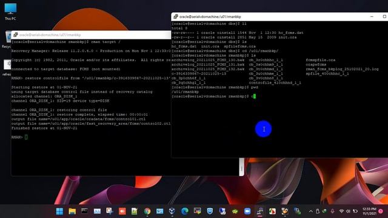Image resolution: width=388 pixels, height=218 pixels.
Task: Launch Google Chrome from the taskbar
Action: [147, 211]
